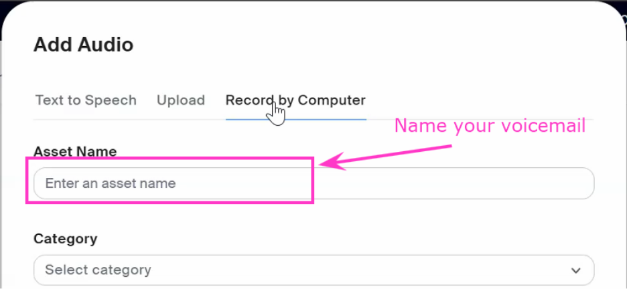Image resolution: width=627 pixels, height=289 pixels.
Task: Click the Name your voicemail annotation text
Action: [490, 126]
